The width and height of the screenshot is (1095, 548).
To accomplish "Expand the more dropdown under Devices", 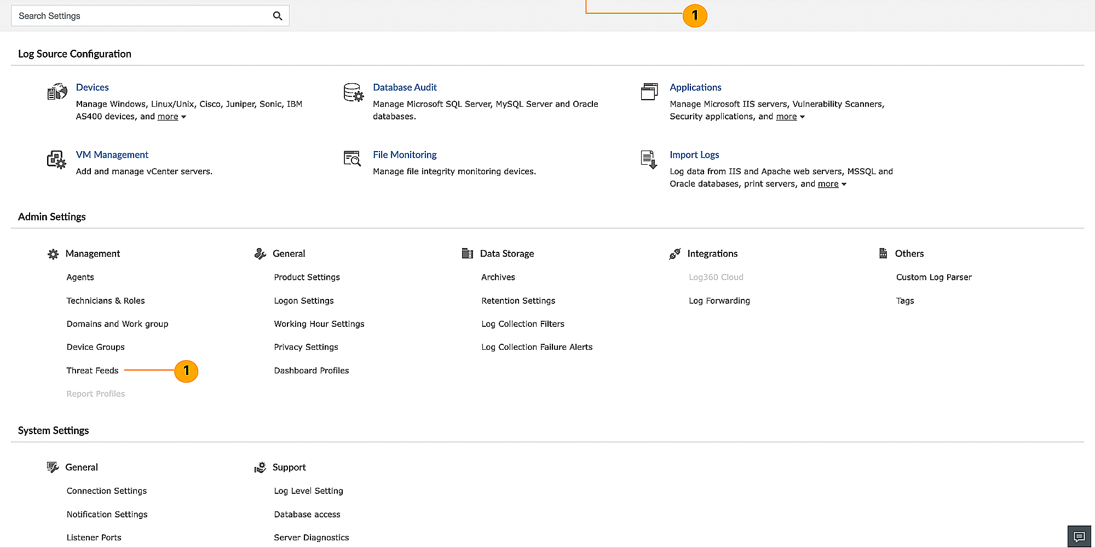I will click(x=171, y=117).
